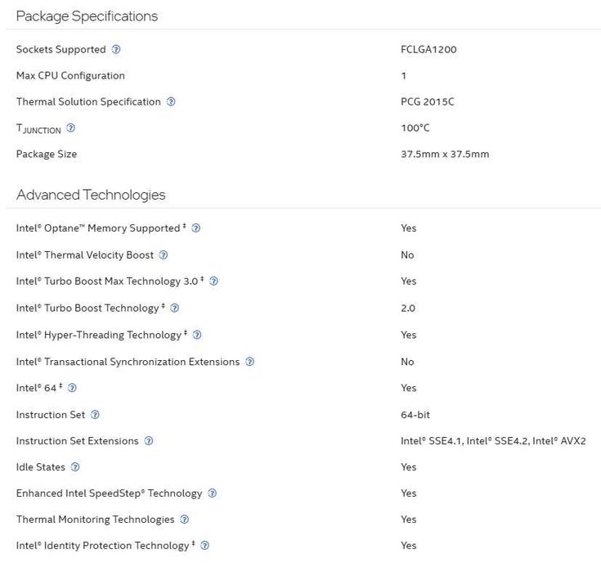Click the Yes value for Hyper-Threading Technology
Viewport: 601px width, 572px height.
pyautogui.click(x=409, y=335)
